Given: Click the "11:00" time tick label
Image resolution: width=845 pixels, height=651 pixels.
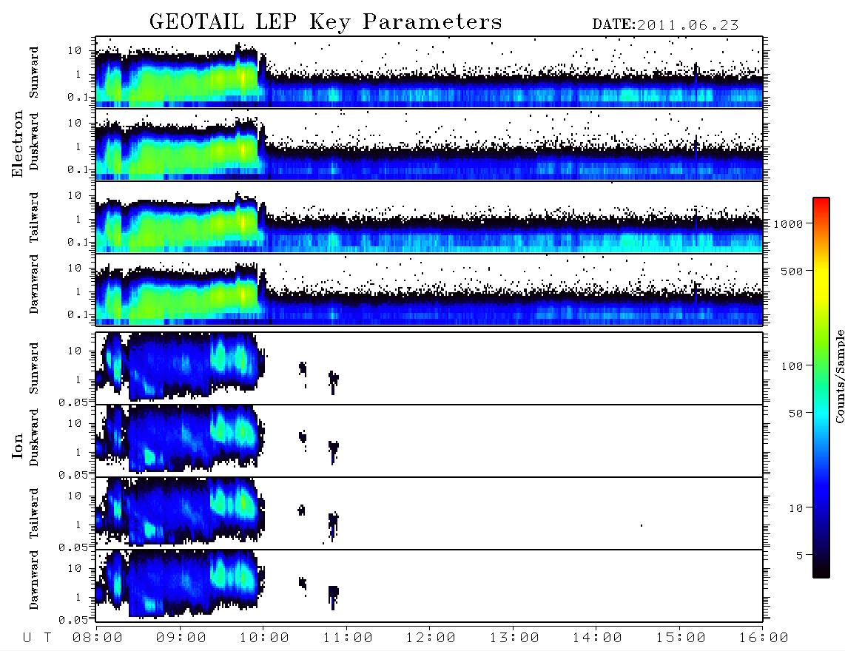Looking at the screenshot, I should click(x=348, y=638).
